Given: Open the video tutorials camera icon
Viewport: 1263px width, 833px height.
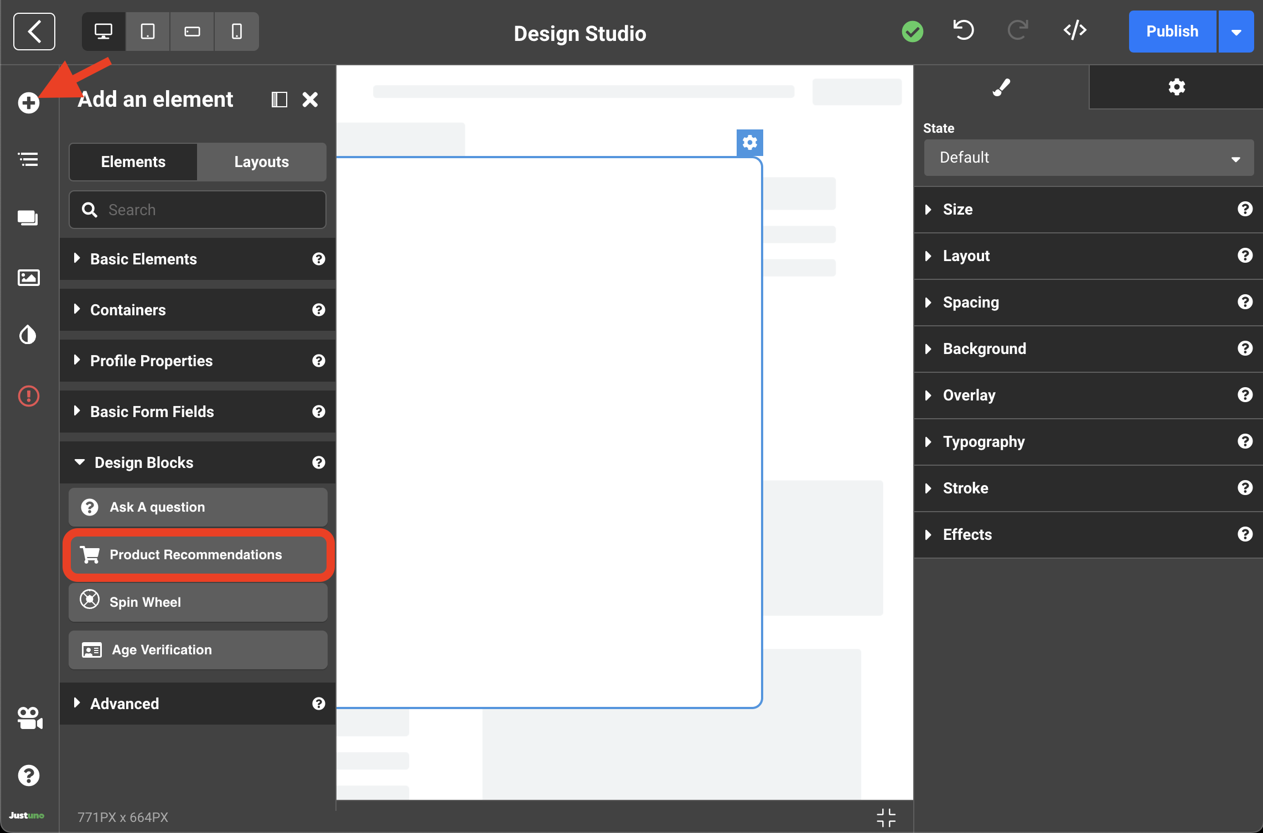Looking at the screenshot, I should (x=29, y=718).
